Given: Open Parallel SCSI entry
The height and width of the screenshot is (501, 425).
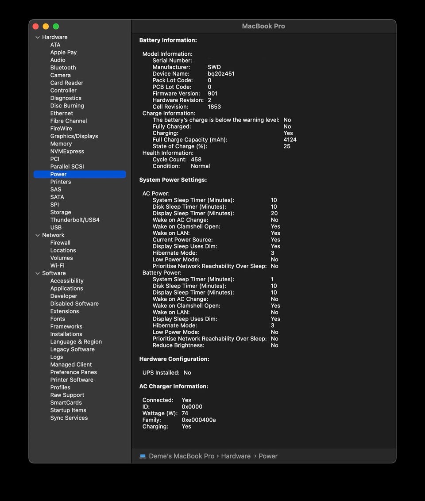Looking at the screenshot, I should tap(67, 166).
